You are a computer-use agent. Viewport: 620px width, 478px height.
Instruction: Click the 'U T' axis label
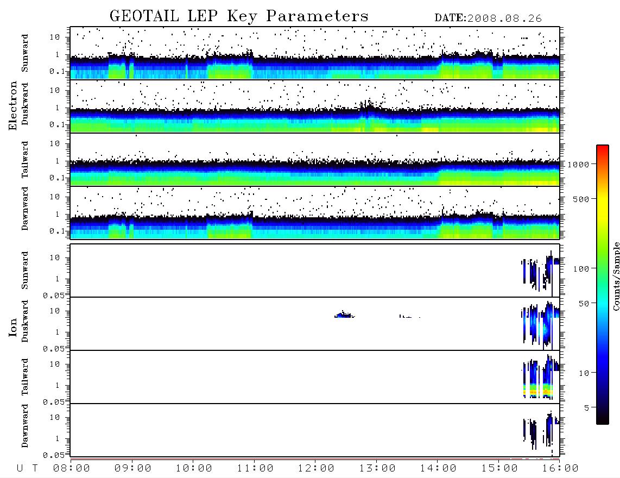(x=27, y=468)
